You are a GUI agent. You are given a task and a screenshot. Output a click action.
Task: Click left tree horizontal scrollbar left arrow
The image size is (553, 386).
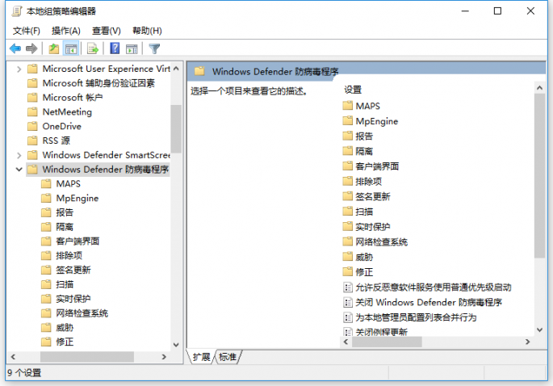tap(13, 357)
